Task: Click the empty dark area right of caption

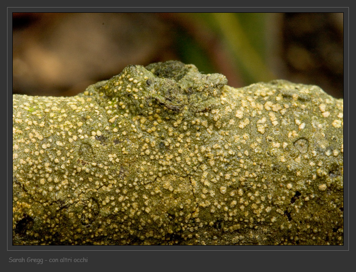Action: (222, 260)
